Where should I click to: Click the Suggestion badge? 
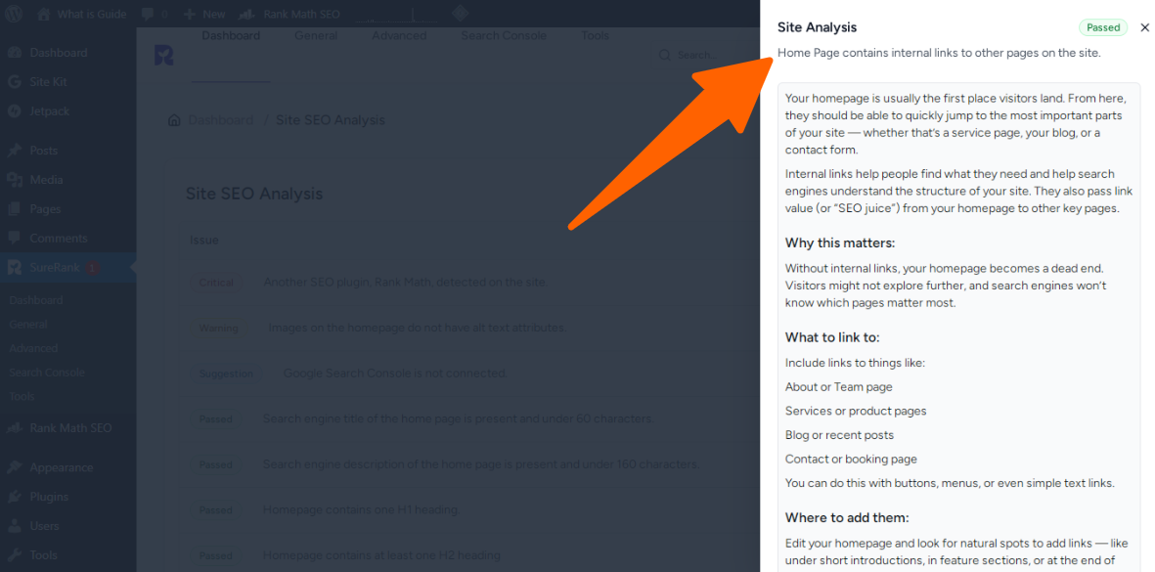pyautogui.click(x=226, y=374)
